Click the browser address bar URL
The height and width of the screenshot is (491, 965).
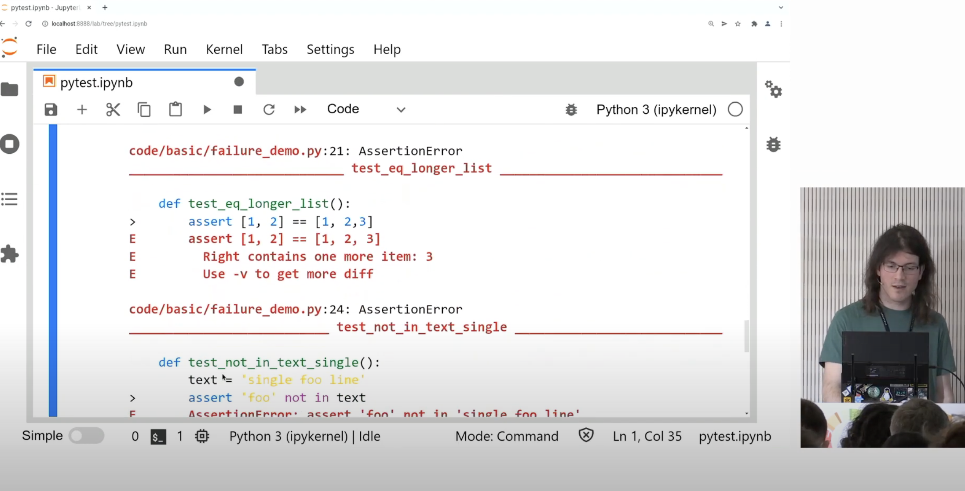[99, 24]
